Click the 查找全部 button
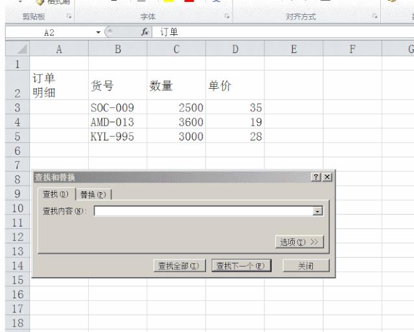Image resolution: width=414 pixels, height=332 pixels. (179, 265)
